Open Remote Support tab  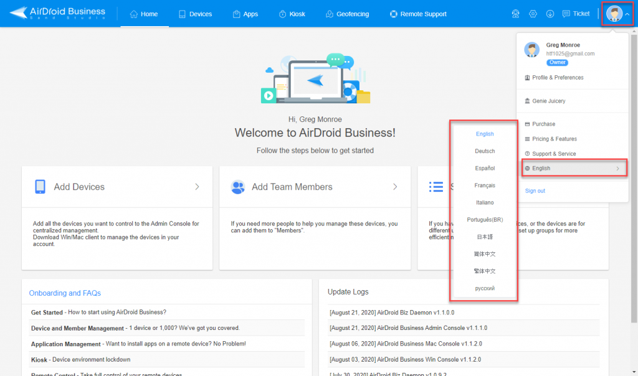pyautogui.click(x=418, y=14)
